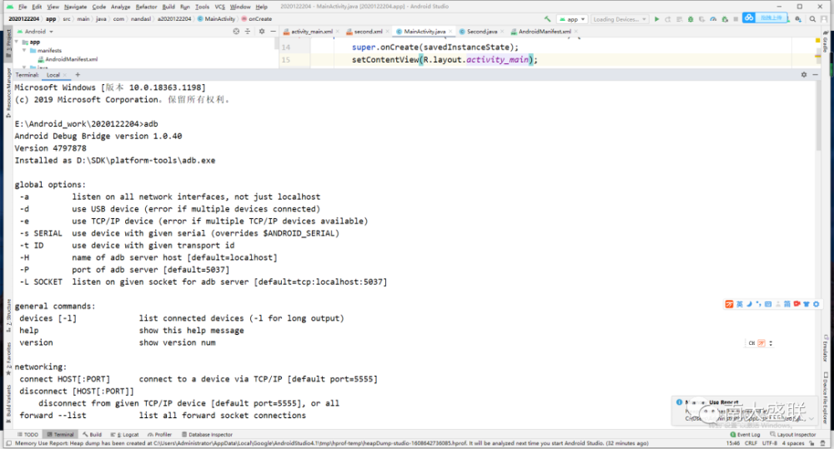
Task: Click the terminal panel vertical scrollbar
Action: (x=818, y=116)
